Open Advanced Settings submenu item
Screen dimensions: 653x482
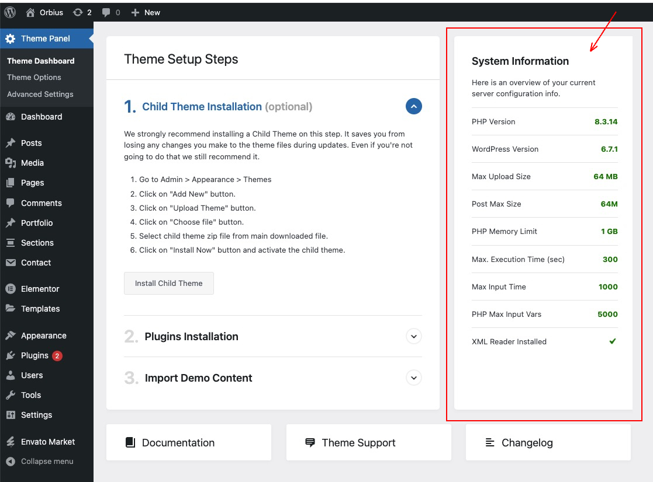[40, 95]
